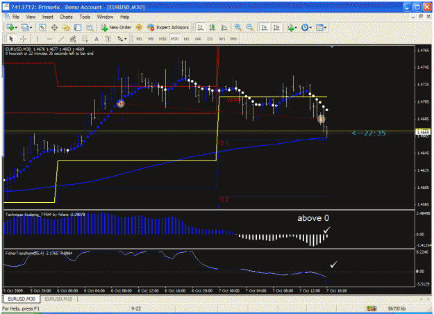Image resolution: width=434 pixels, height=314 pixels.
Task: Switch chart to H1 timeframe
Action: pos(186,39)
